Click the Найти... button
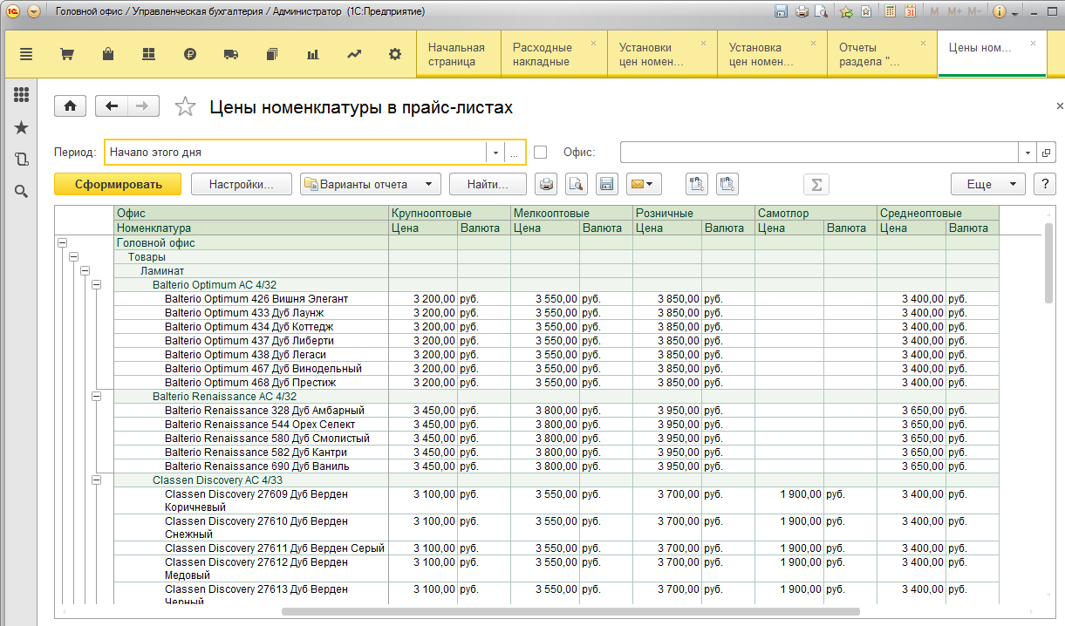Viewport: 1065px width, 626px height. [x=488, y=184]
